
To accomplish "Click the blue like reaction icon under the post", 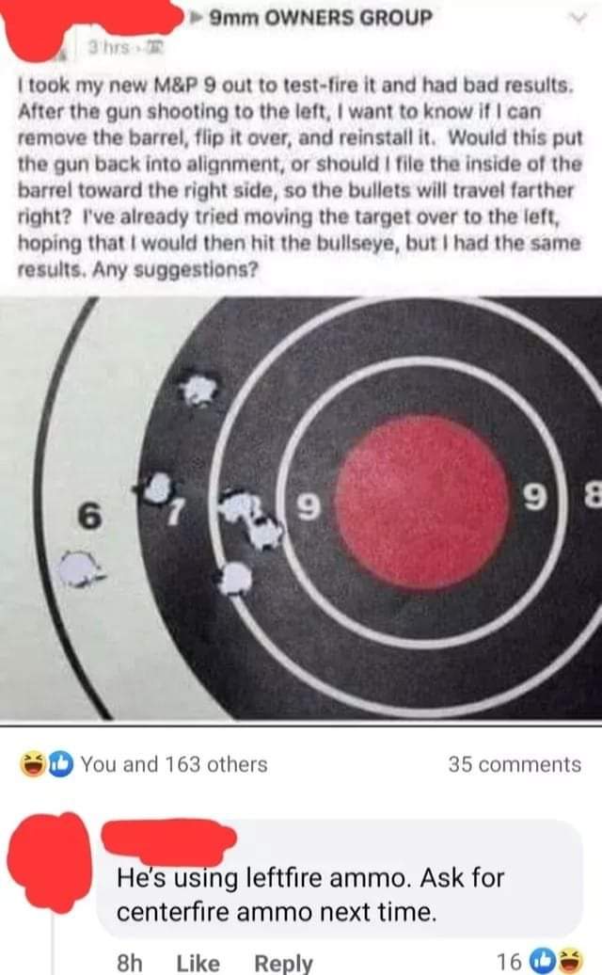I will [x=62, y=763].
